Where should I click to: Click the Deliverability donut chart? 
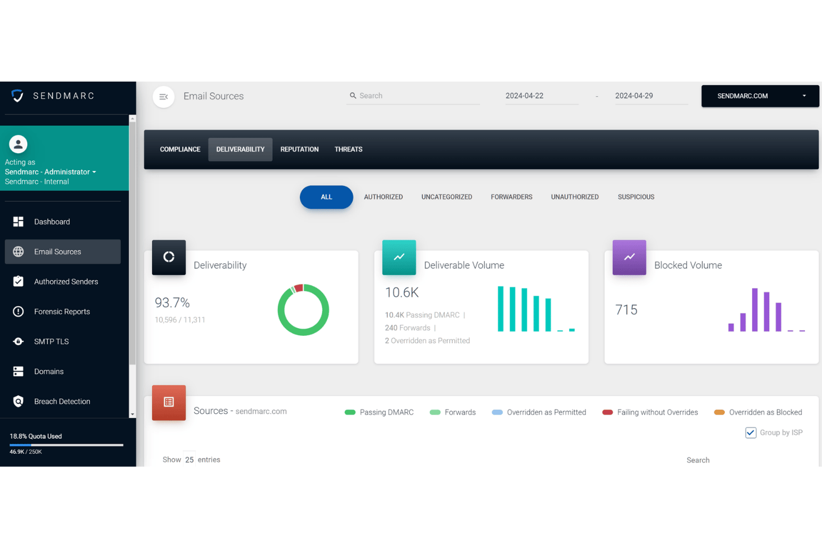(303, 310)
